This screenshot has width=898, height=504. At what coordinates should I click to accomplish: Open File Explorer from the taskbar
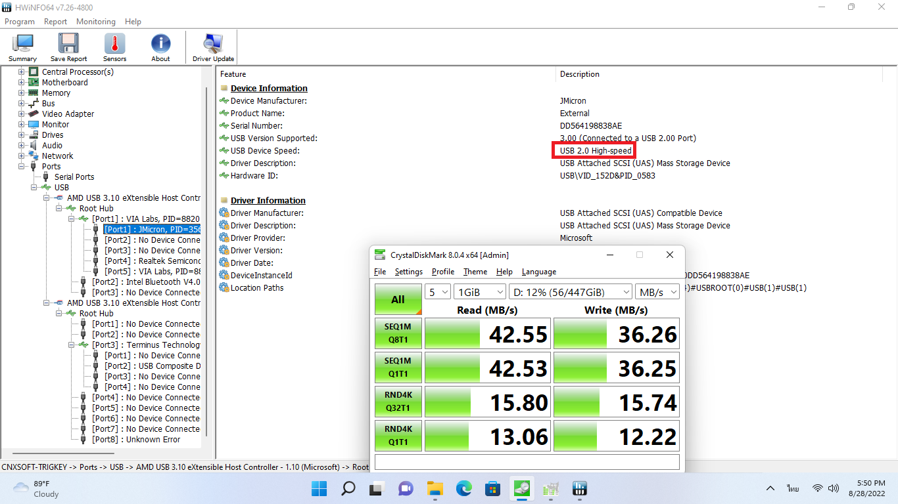pos(435,488)
